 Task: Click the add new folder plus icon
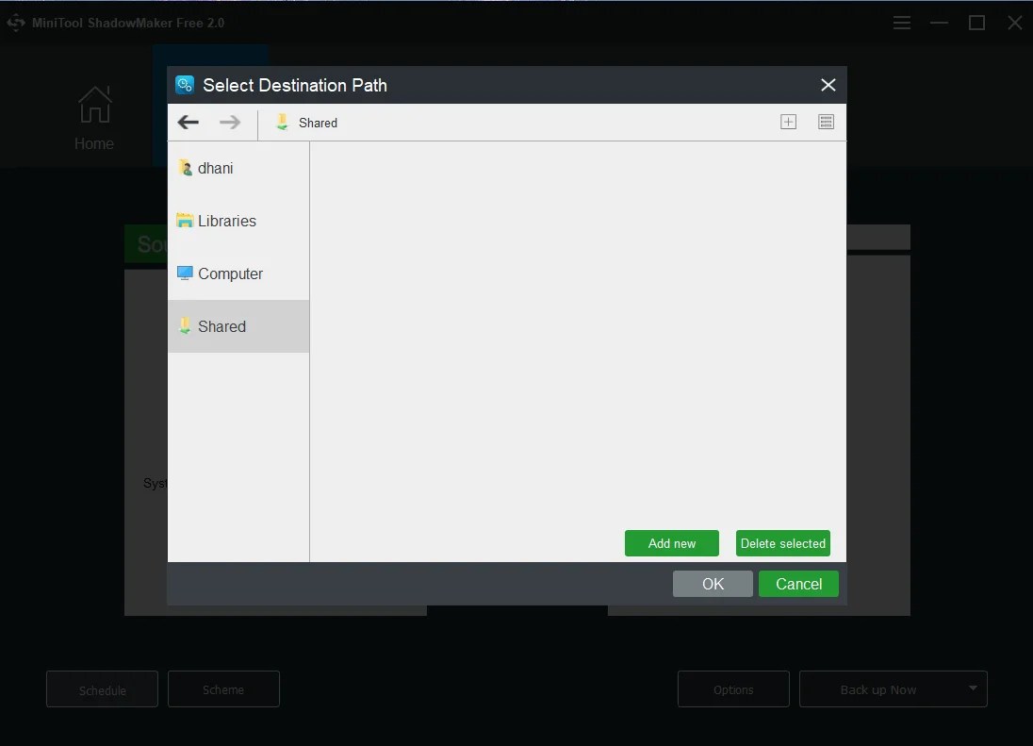[x=788, y=122]
